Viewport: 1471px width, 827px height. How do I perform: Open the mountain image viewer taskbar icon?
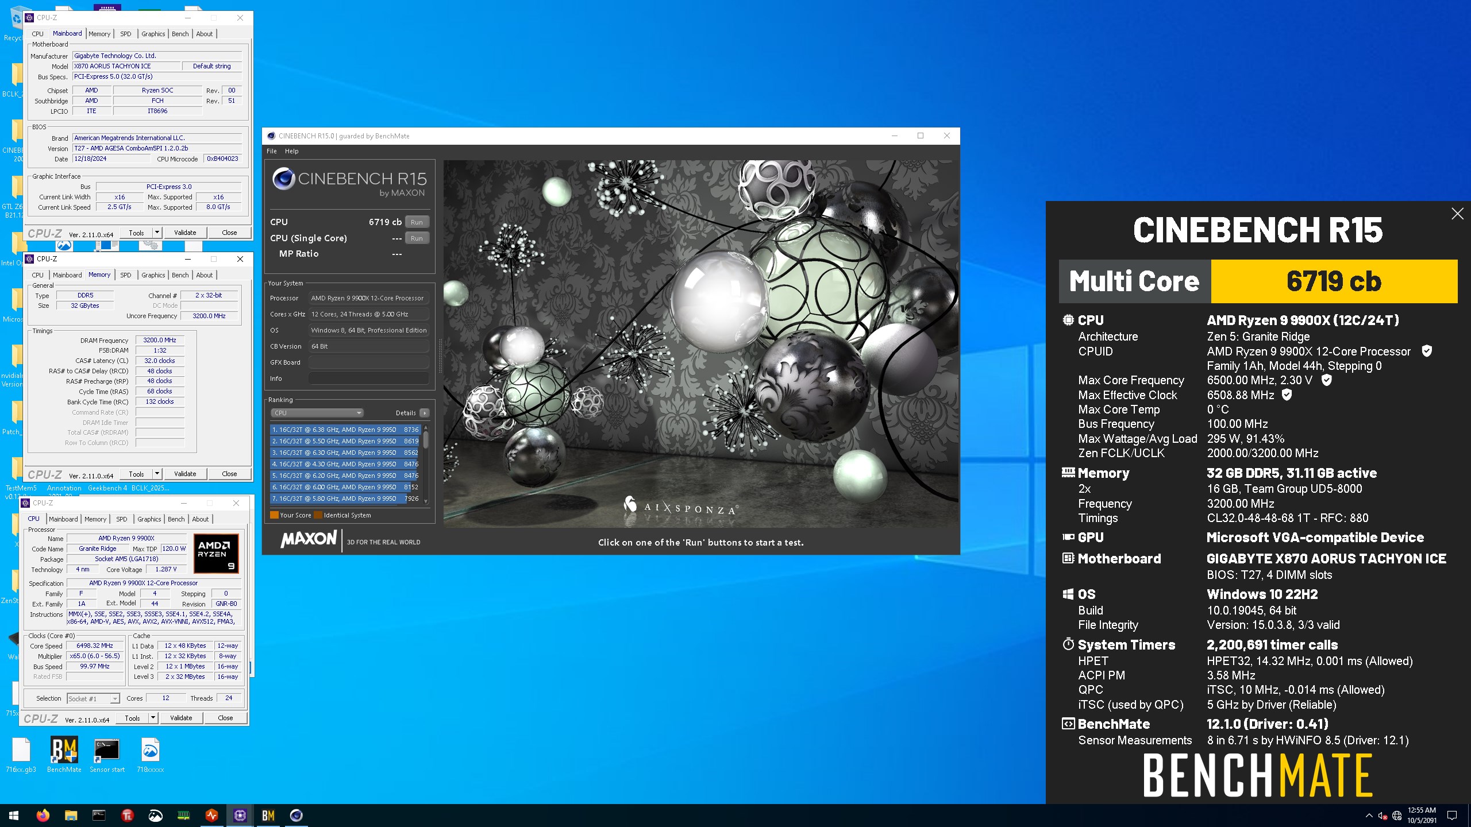[x=155, y=815]
